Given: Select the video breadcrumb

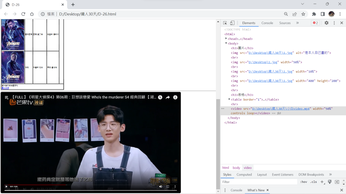Looking at the screenshot, I should click(248, 168).
